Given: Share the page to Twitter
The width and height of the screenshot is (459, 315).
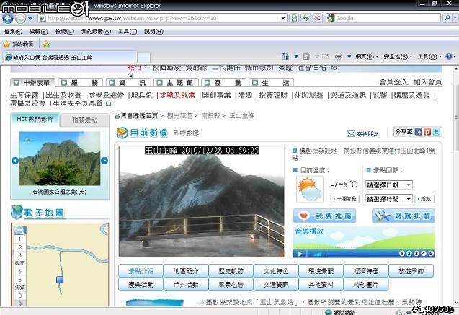Looking at the screenshot, I should click(436, 132).
